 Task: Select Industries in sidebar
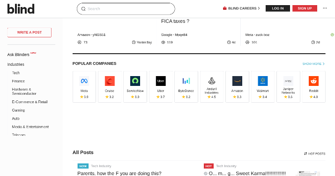pyautogui.click(x=15, y=64)
